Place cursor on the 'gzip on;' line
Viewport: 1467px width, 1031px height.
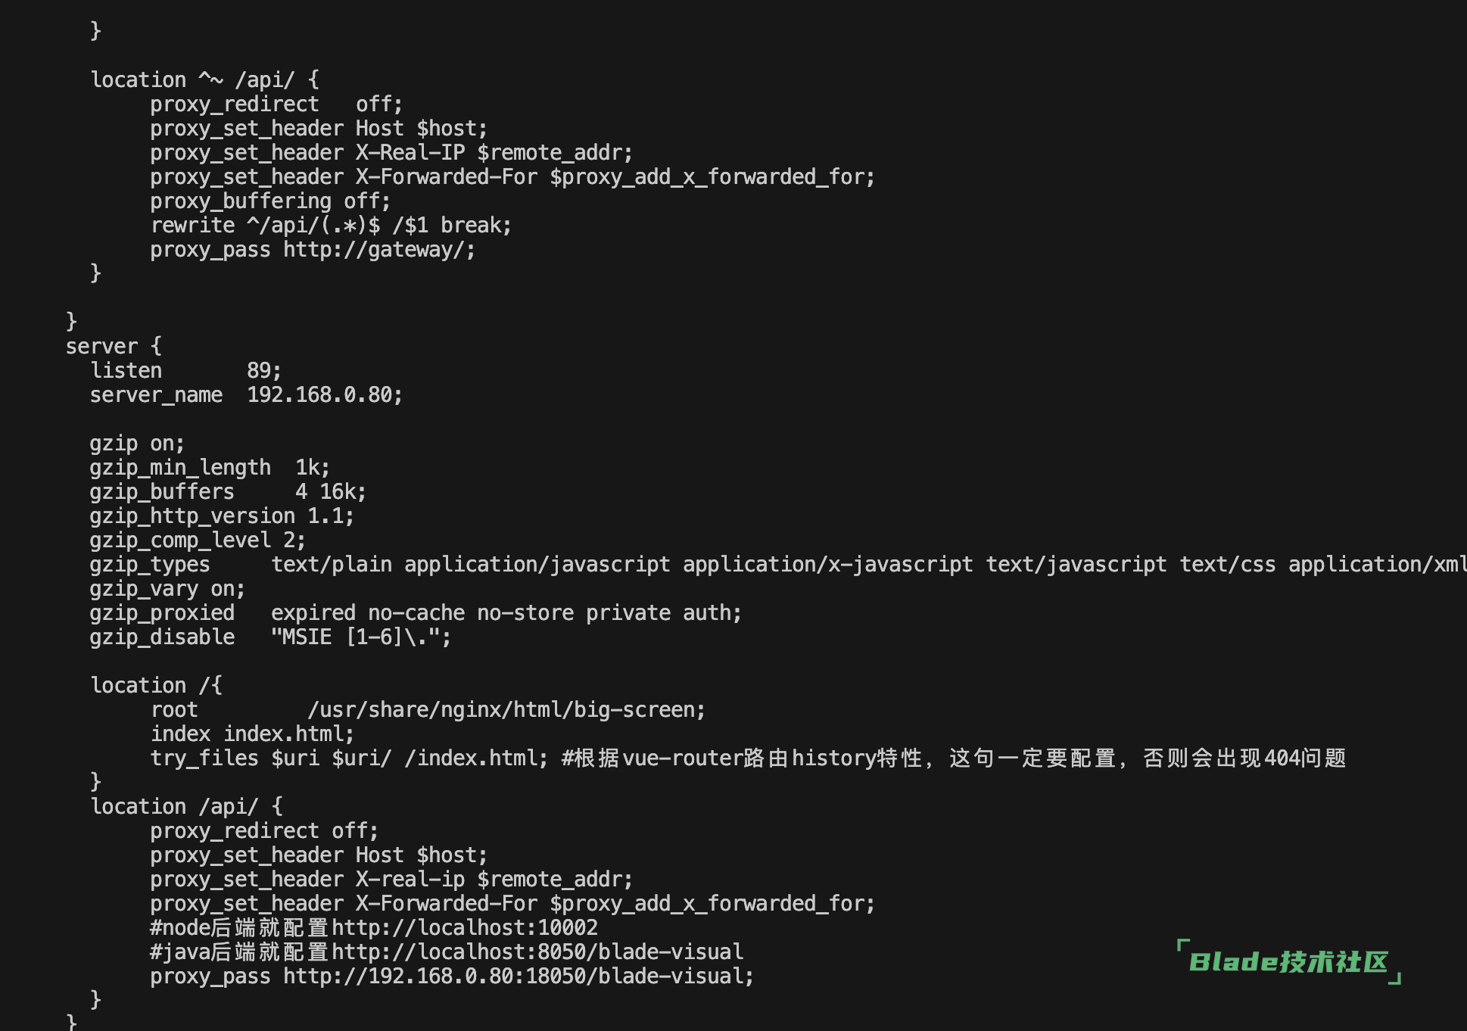[136, 444]
